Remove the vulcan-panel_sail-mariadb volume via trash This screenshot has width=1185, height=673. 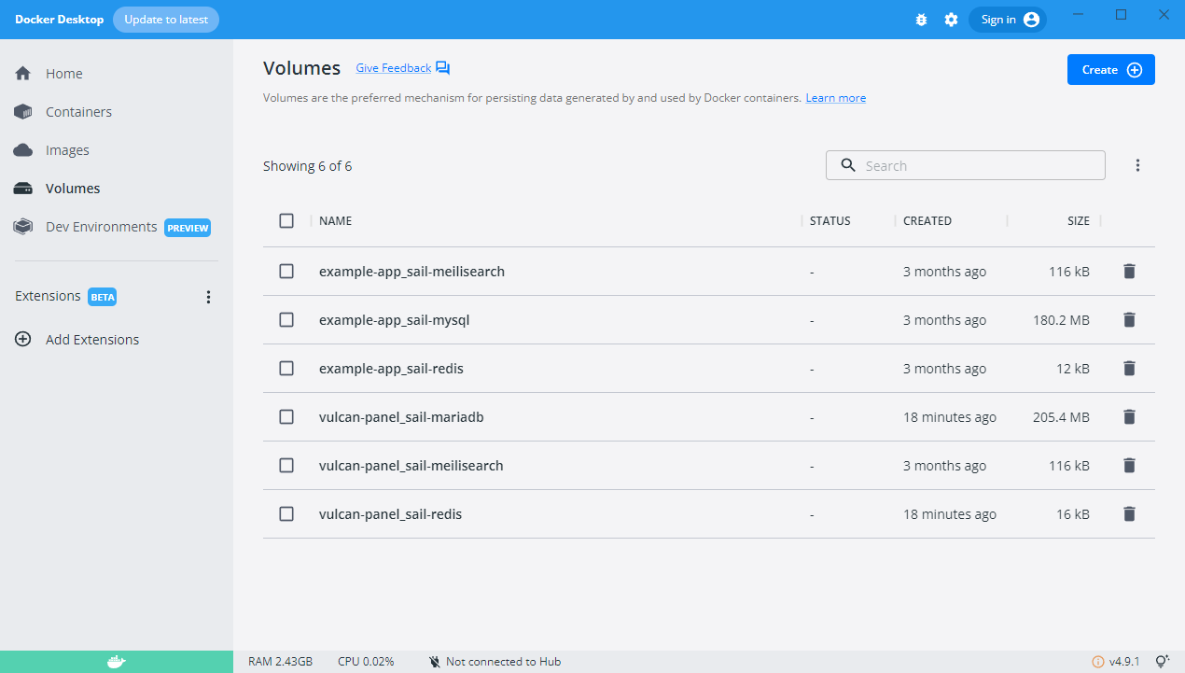coord(1129,417)
